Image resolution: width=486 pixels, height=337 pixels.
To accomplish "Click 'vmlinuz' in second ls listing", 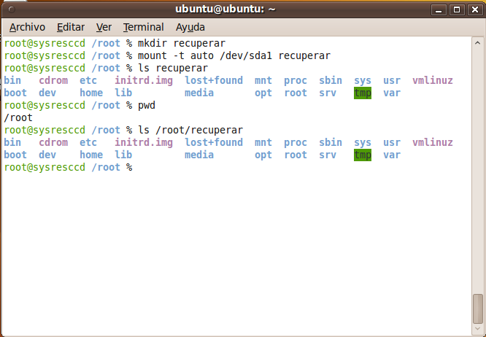I will pos(433,142).
